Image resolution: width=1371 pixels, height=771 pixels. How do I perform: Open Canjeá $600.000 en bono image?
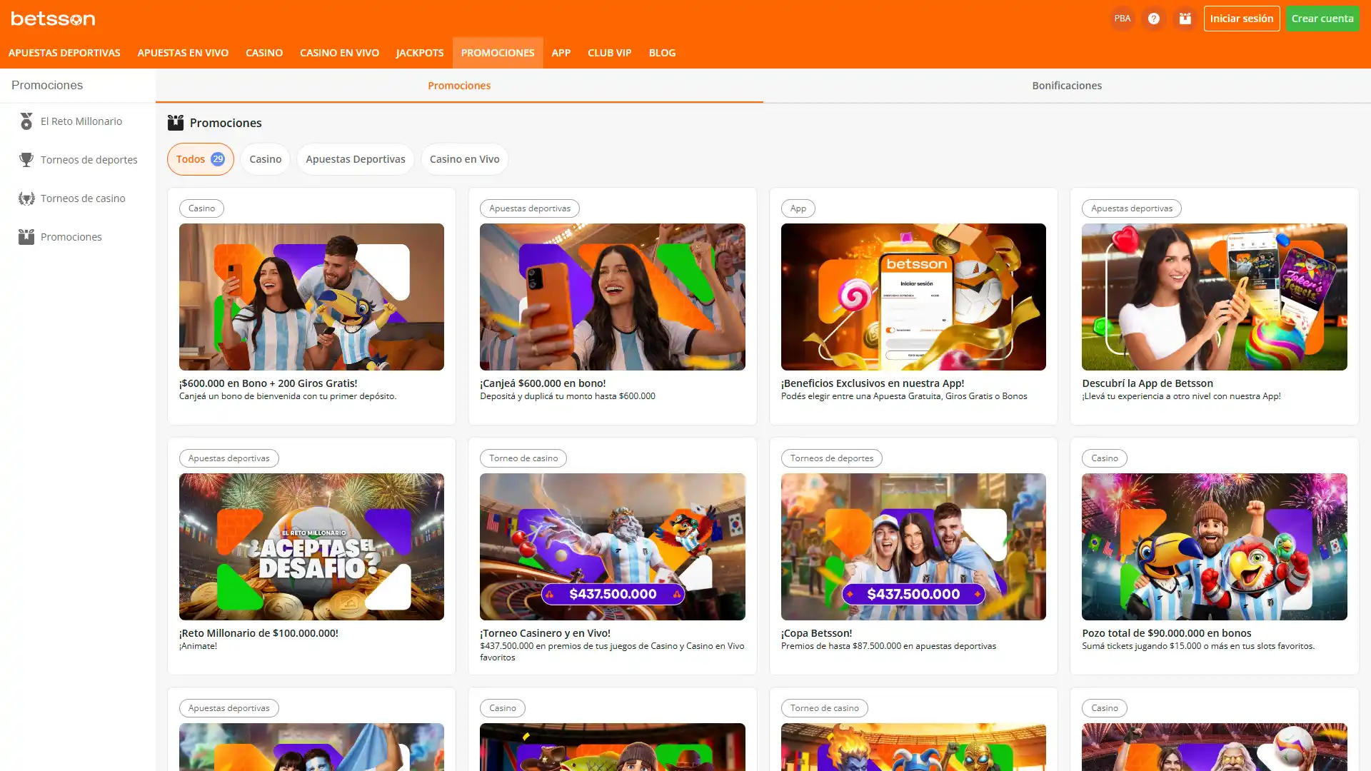click(x=612, y=297)
